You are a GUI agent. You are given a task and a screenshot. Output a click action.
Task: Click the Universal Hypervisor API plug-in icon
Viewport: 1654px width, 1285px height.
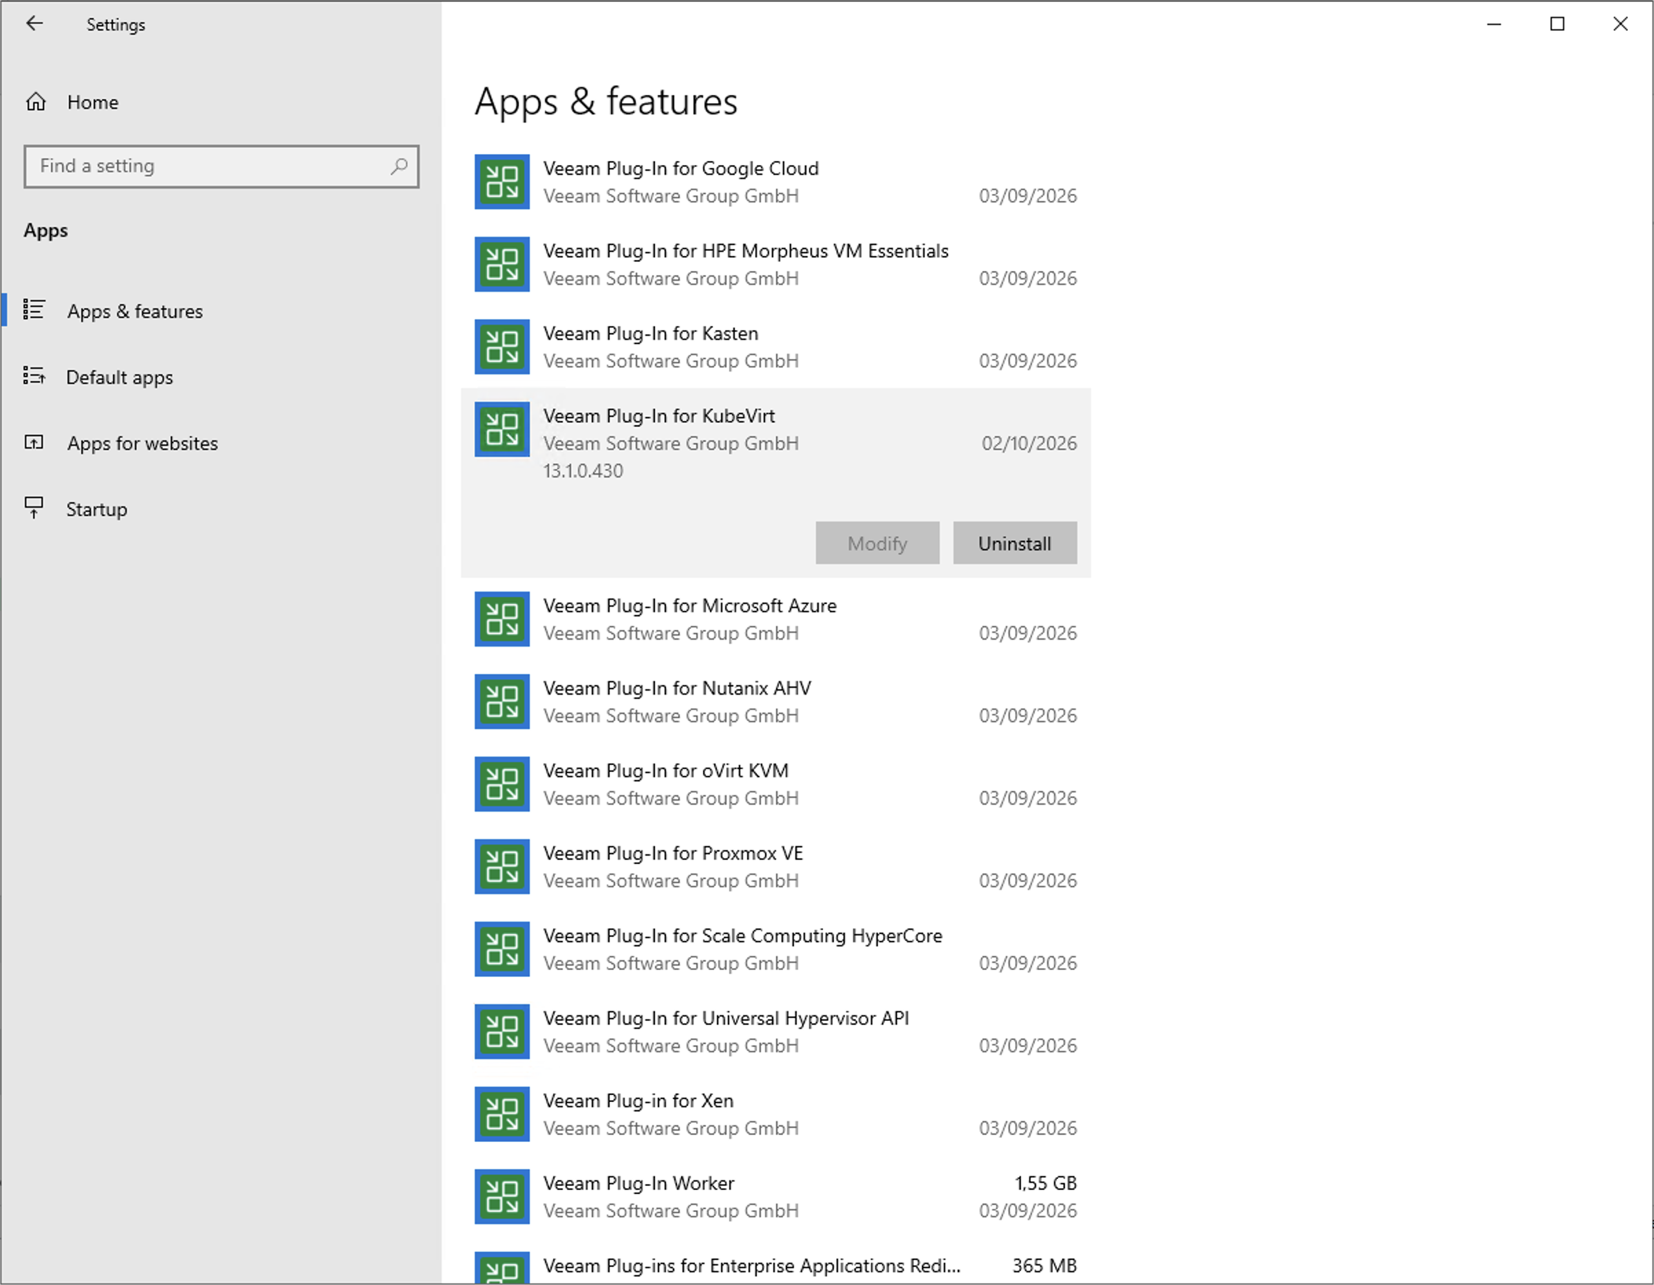[502, 1031]
